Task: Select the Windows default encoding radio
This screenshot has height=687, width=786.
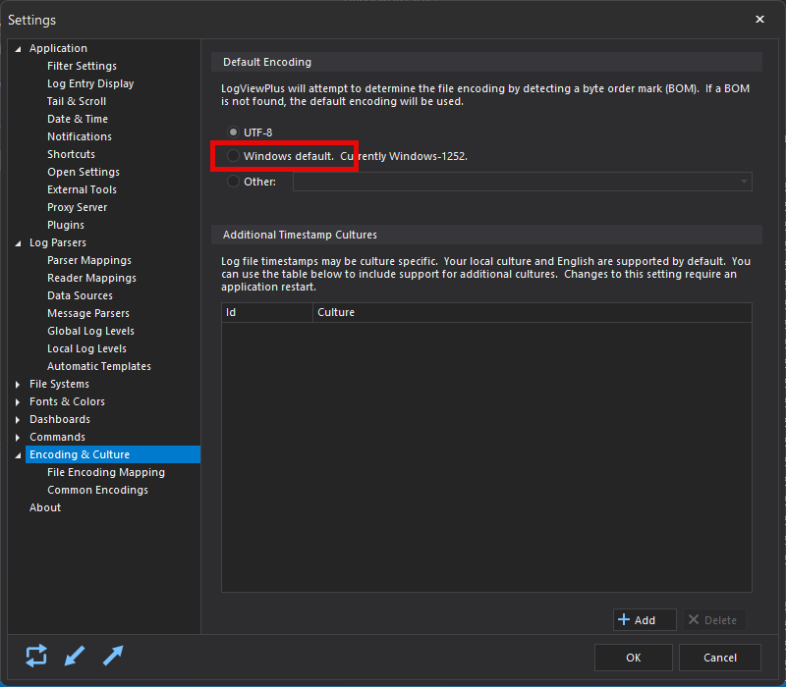Action: pyautogui.click(x=233, y=156)
